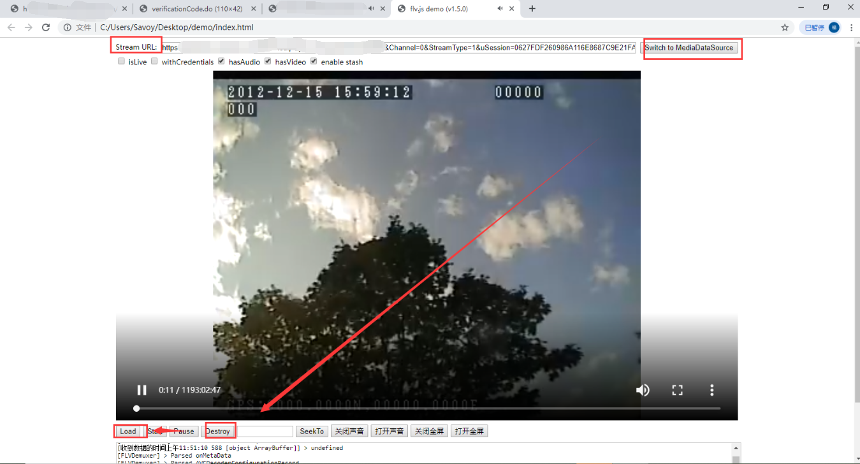This screenshot has height=464, width=860.
Task: Click the log panel scroll-up arrow
Action: 736,447
